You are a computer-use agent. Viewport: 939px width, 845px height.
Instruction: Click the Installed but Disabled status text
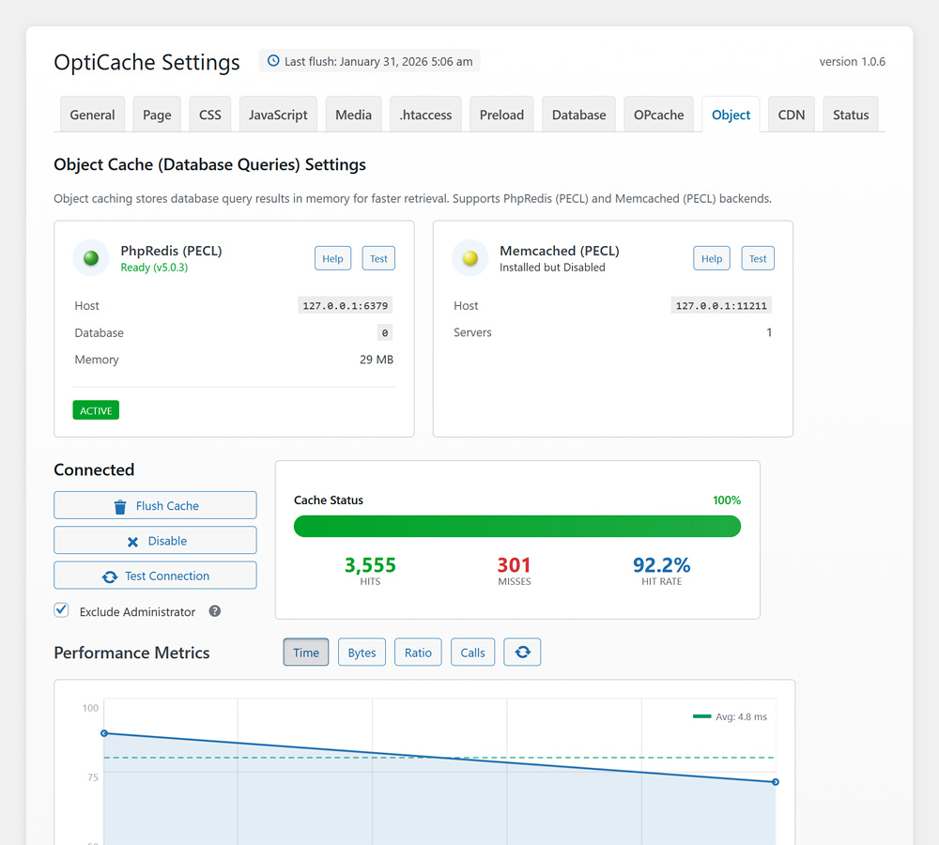pyautogui.click(x=552, y=267)
